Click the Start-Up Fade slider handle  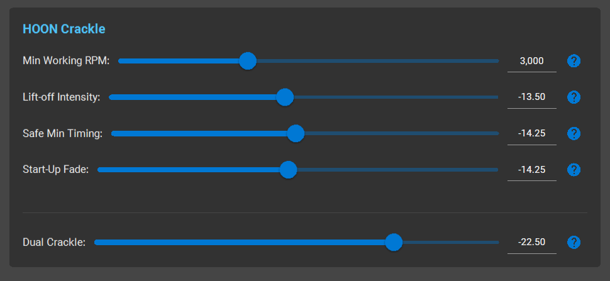[x=288, y=170]
